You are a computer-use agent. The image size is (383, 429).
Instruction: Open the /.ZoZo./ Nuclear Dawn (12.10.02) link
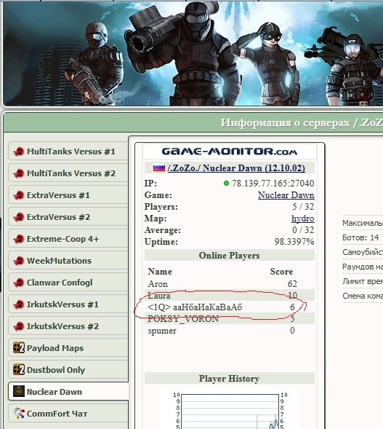236,168
